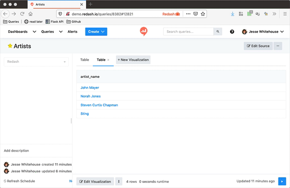Show more toolbar extensions chevron

[274, 14]
